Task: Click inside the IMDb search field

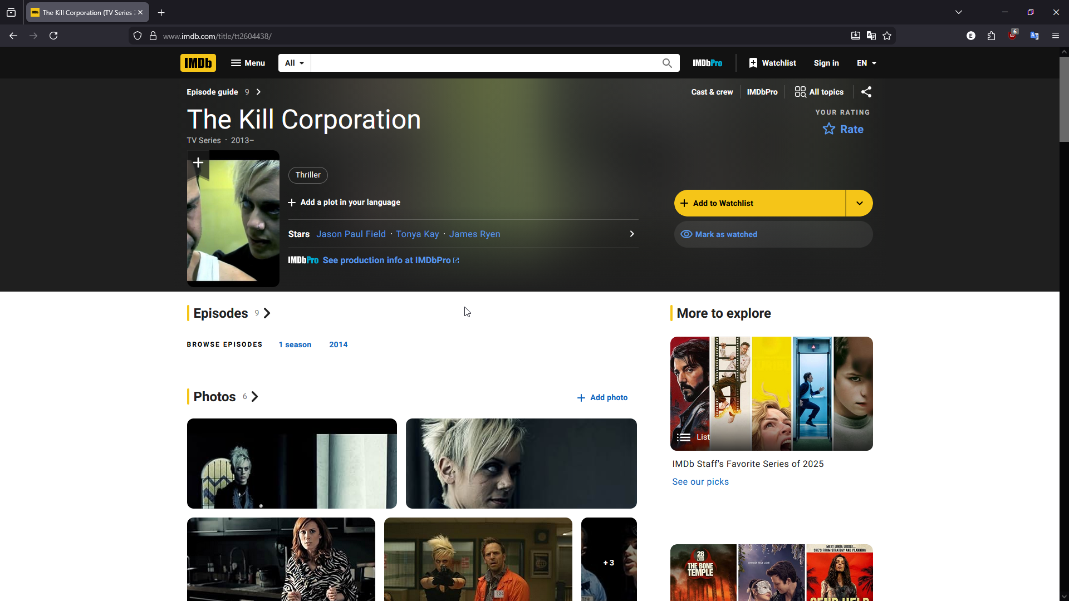Action: (484, 63)
